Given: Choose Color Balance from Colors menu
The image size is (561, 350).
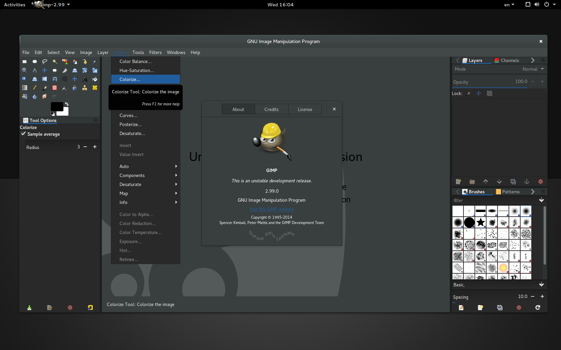Looking at the screenshot, I should point(146,61).
